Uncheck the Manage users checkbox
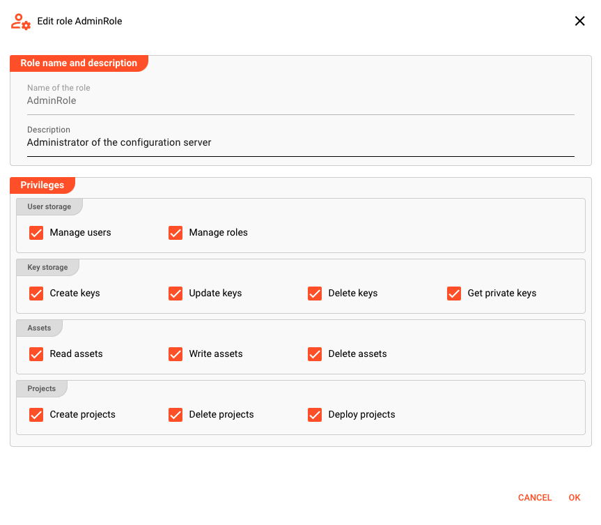The image size is (601, 525). point(36,233)
